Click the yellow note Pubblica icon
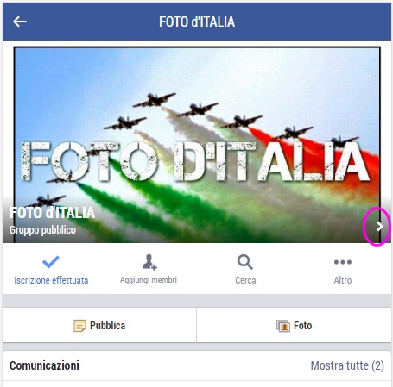The width and height of the screenshot is (393, 387). pyautogui.click(x=79, y=326)
